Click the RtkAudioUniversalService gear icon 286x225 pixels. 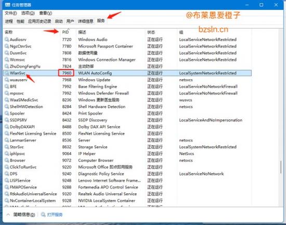tap(7, 194)
